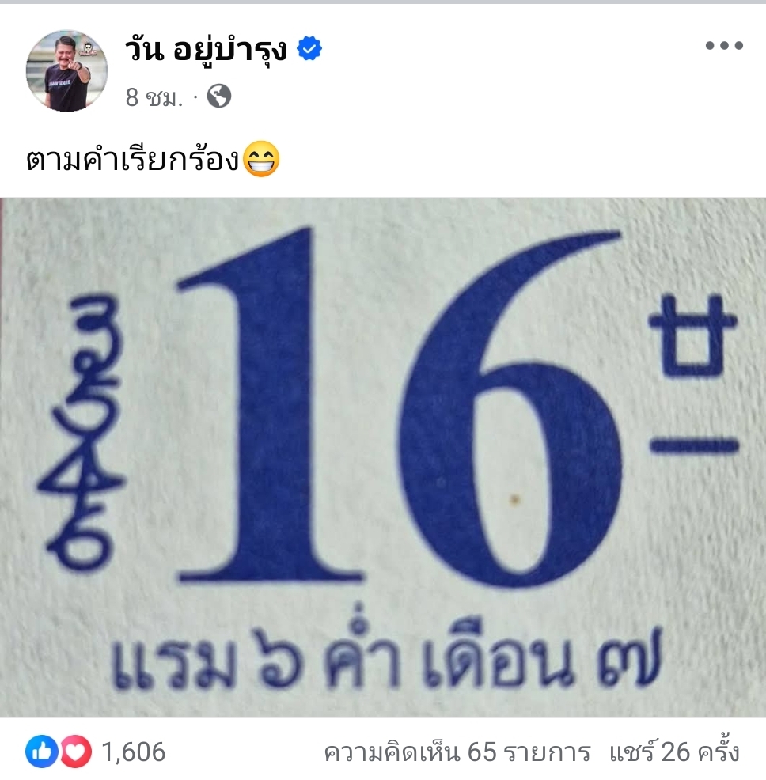Click the grinning emoji in caption
The width and height of the screenshot is (766, 780).
[x=261, y=159]
